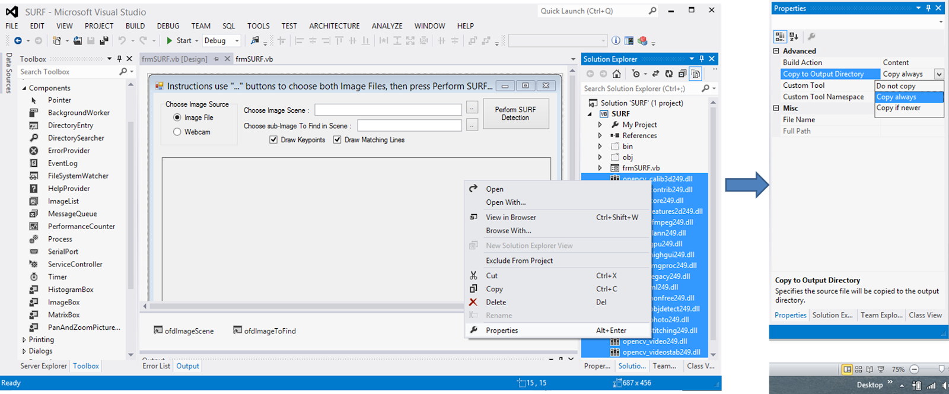Viewport: 949px width, 394px height.
Task: Collapse the Components group in Toolbox
Action: coord(24,88)
